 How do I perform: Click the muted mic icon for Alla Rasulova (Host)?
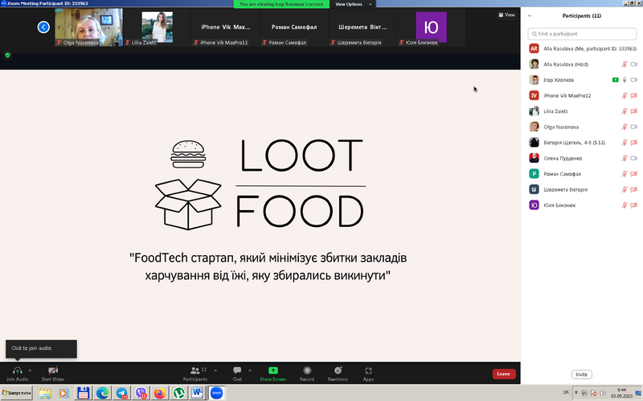click(x=625, y=64)
